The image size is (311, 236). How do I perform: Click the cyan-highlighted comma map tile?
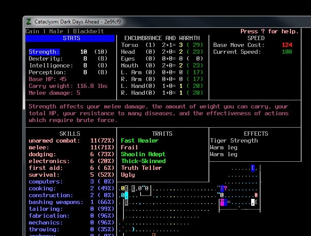[x=126, y=195]
